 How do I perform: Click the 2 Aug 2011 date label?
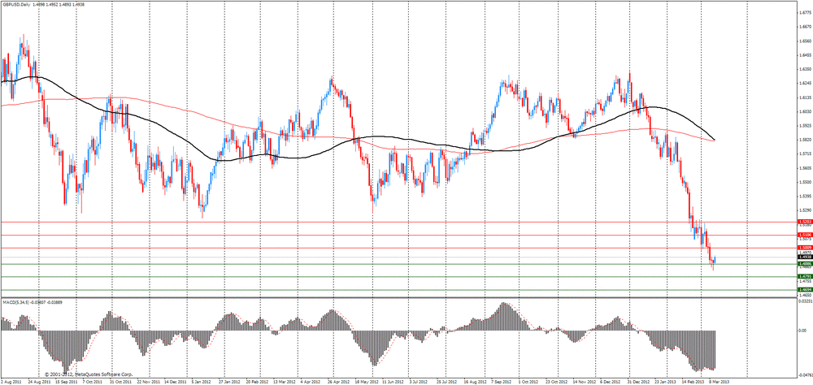(9, 381)
